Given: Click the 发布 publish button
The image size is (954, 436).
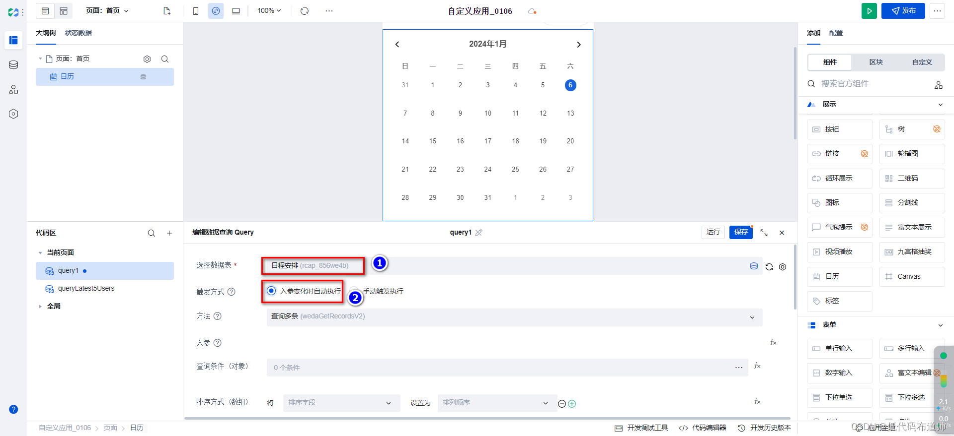Looking at the screenshot, I should (903, 11).
